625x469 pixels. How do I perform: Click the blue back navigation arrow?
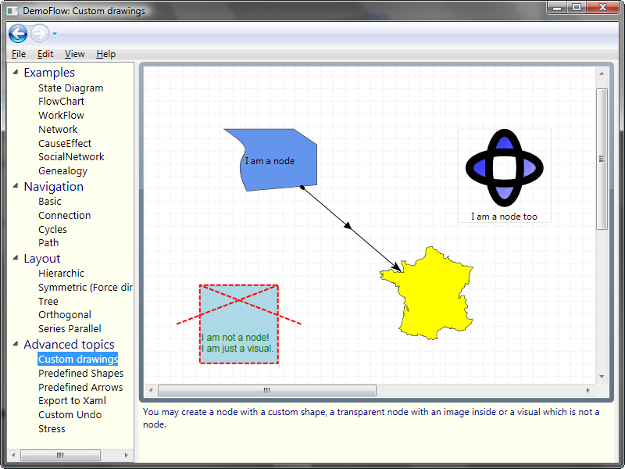(18, 34)
